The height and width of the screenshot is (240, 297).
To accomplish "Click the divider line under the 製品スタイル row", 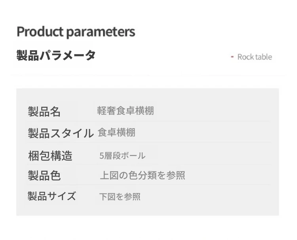I will pyautogui.click(x=148, y=142).
